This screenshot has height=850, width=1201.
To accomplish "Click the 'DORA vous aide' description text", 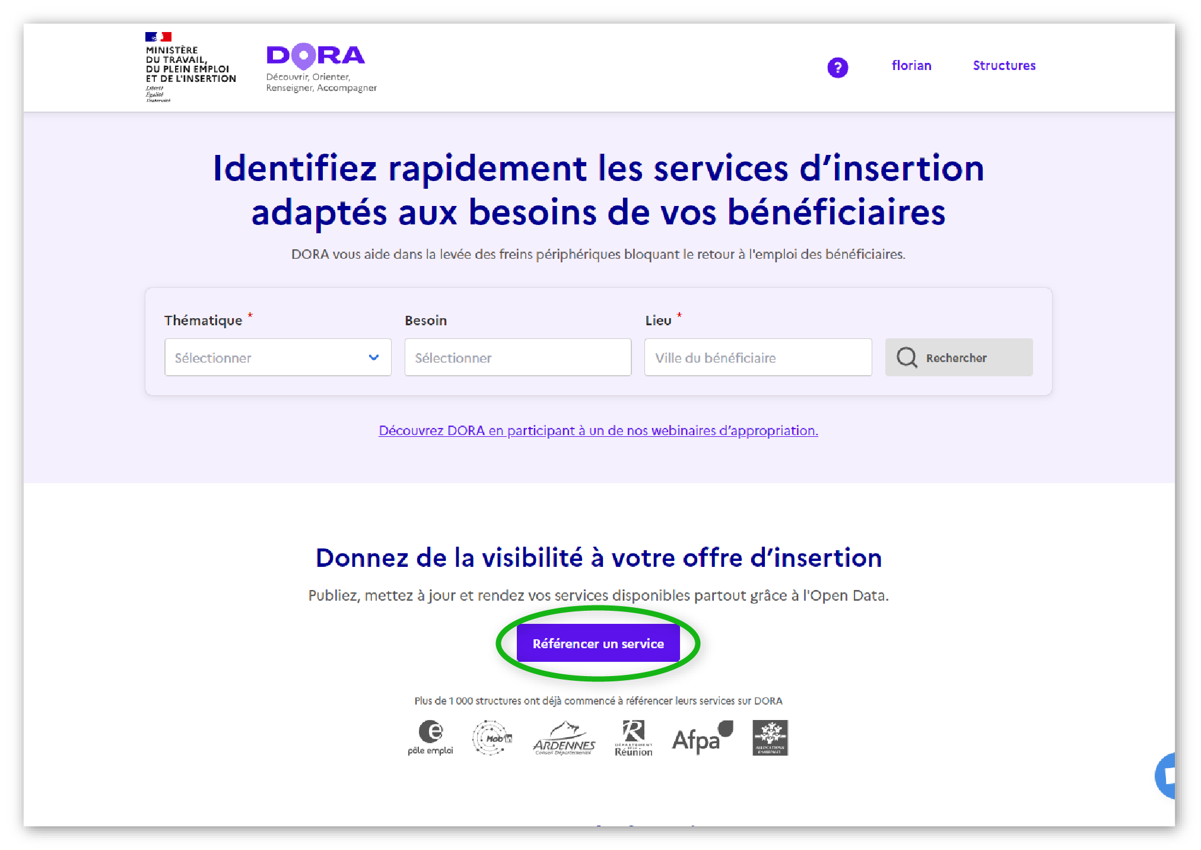I will tap(598, 255).
